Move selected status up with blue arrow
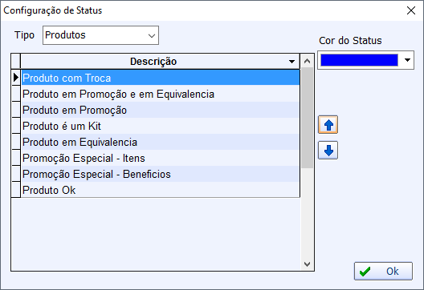Viewport: 424px width, 290px height. click(x=328, y=125)
